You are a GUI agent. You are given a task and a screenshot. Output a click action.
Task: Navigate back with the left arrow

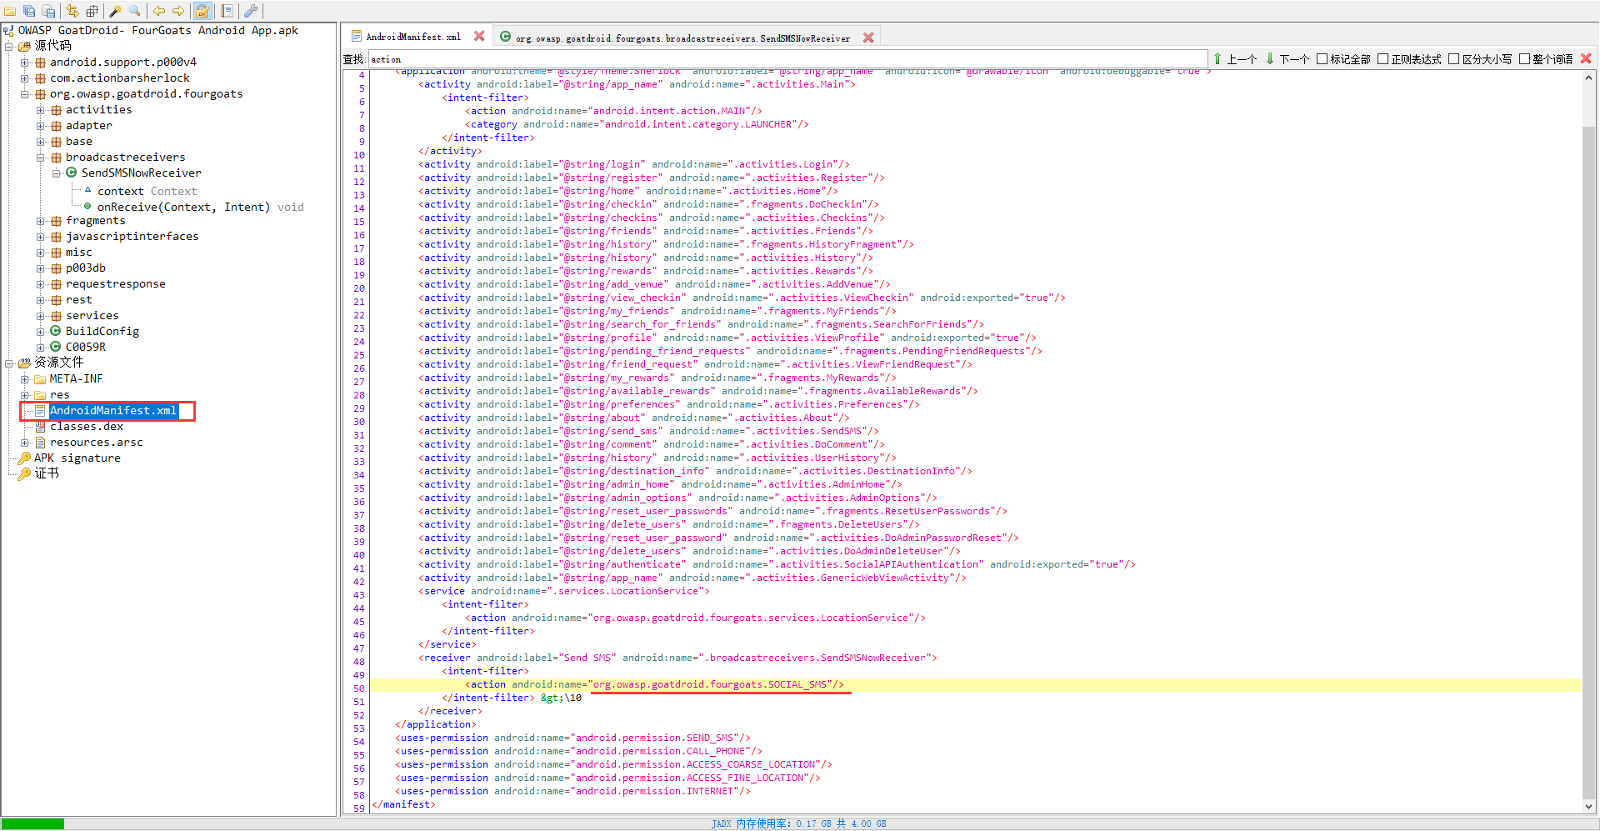[x=159, y=11]
